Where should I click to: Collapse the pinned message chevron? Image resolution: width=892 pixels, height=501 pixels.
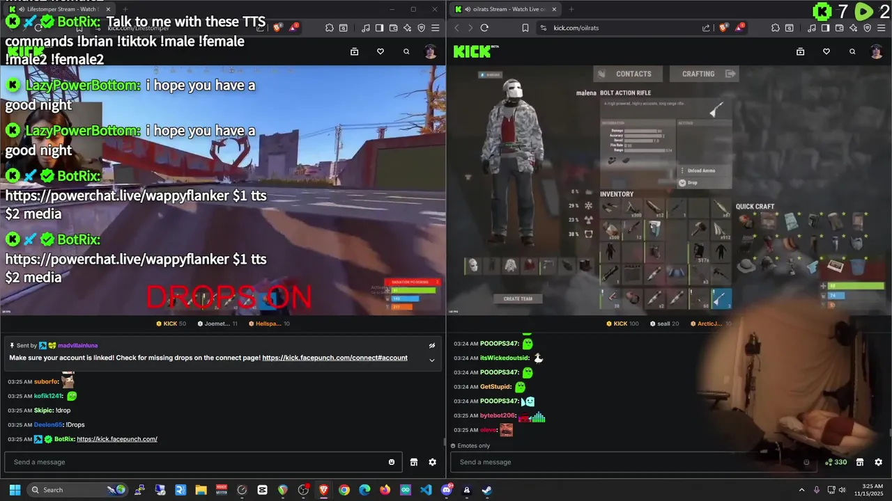(432, 360)
